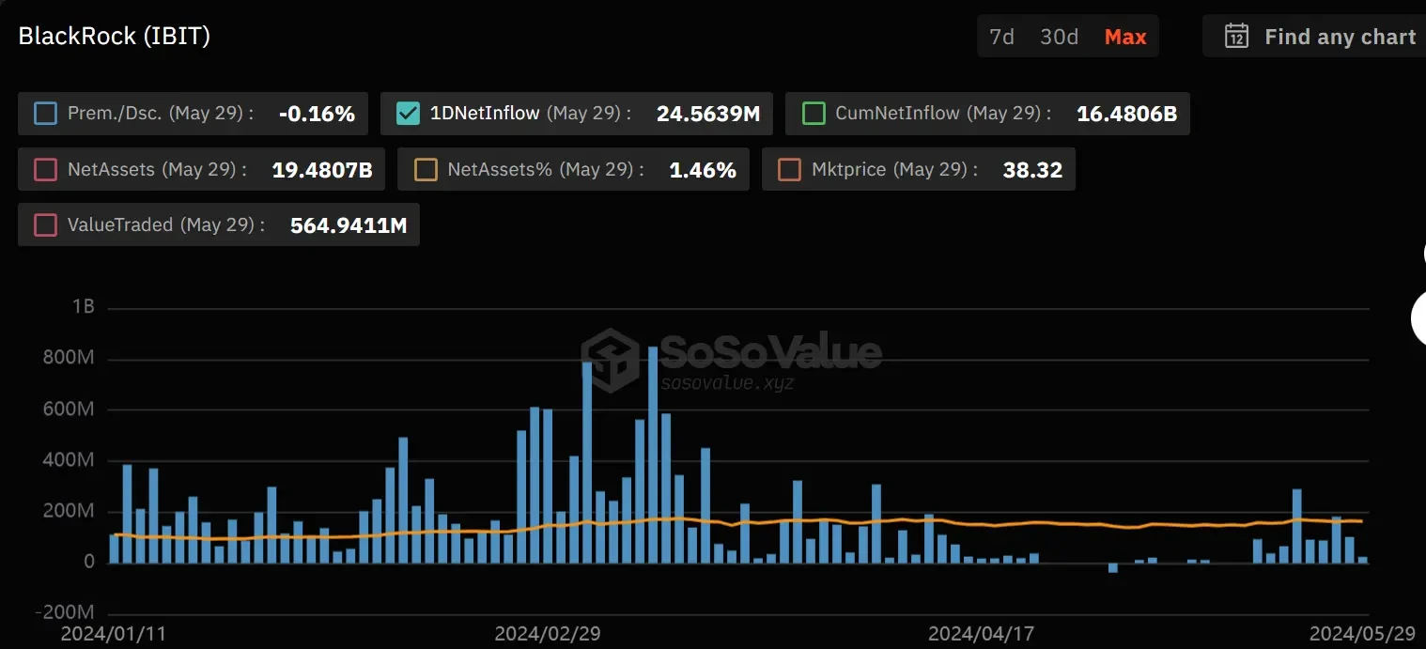Screen dimensions: 1426x649
Task: Select the Max time range
Action: pyautogui.click(x=1124, y=37)
